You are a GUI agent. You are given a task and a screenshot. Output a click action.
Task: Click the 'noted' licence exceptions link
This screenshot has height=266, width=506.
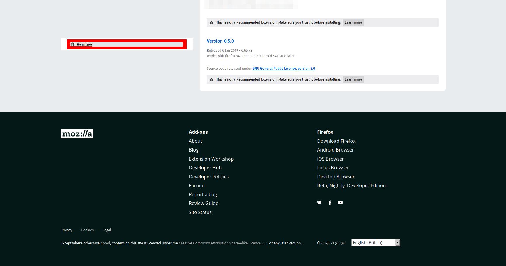(x=105, y=243)
